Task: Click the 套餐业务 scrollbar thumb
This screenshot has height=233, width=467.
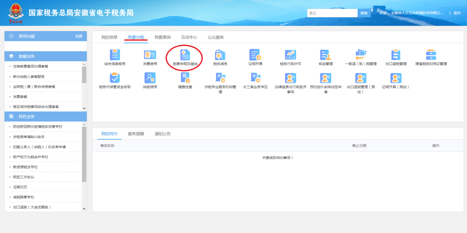Action: click(84, 75)
